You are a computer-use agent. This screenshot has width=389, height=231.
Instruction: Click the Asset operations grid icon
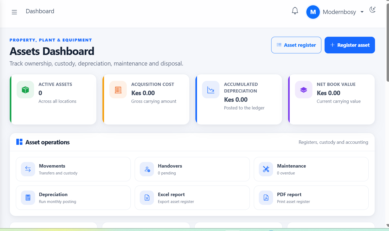(19, 142)
